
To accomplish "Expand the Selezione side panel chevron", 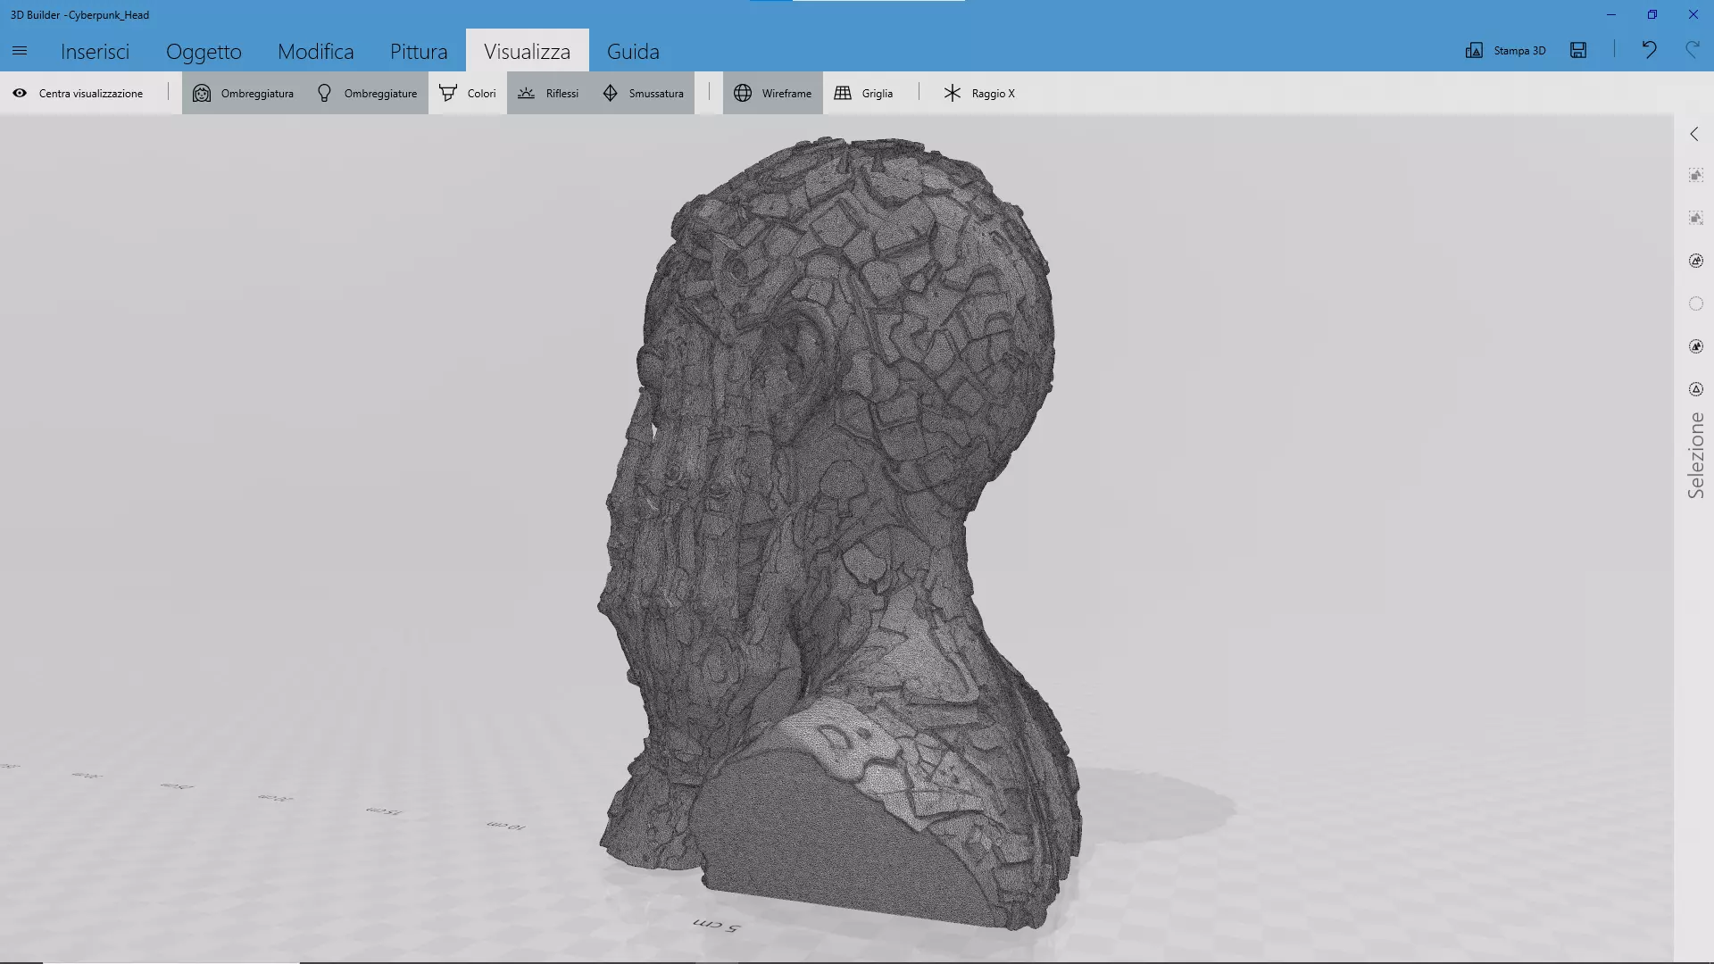I will (x=1694, y=134).
